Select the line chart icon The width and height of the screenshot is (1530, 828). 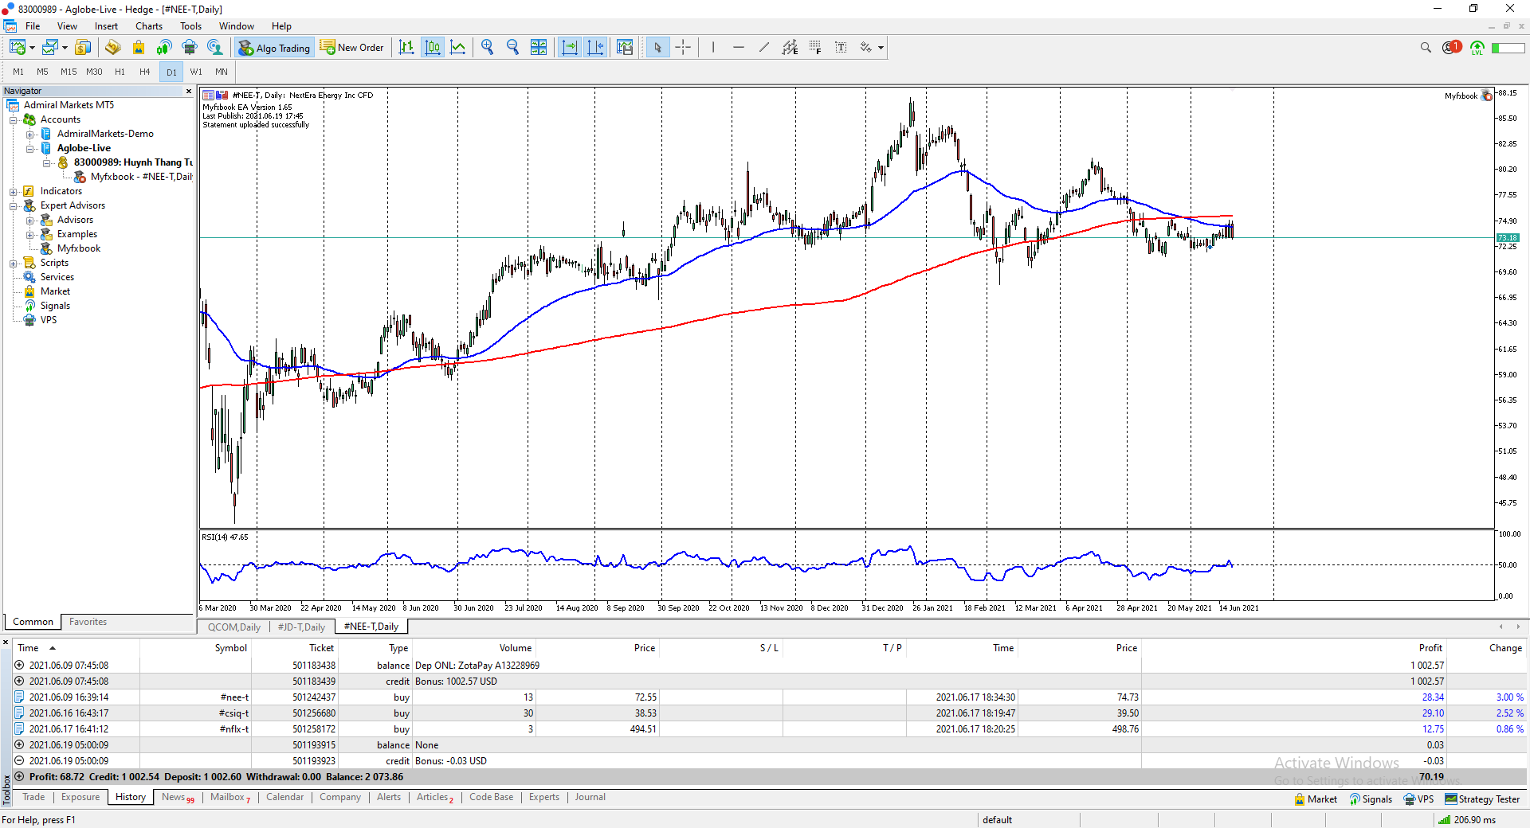(458, 48)
